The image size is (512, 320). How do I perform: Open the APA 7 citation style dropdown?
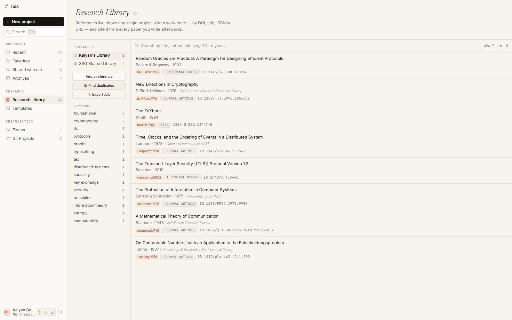click(x=493, y=46)
